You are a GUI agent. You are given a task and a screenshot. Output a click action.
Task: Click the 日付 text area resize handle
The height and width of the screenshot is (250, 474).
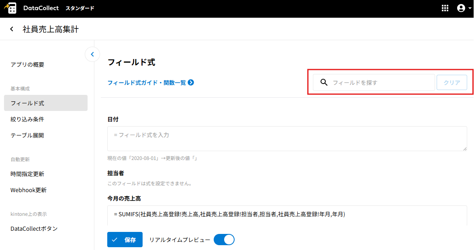465,148
